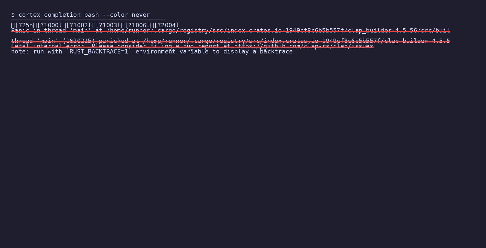Click the word 'cortex' in the command
486x248 pixels.
[x=29, y=15]
